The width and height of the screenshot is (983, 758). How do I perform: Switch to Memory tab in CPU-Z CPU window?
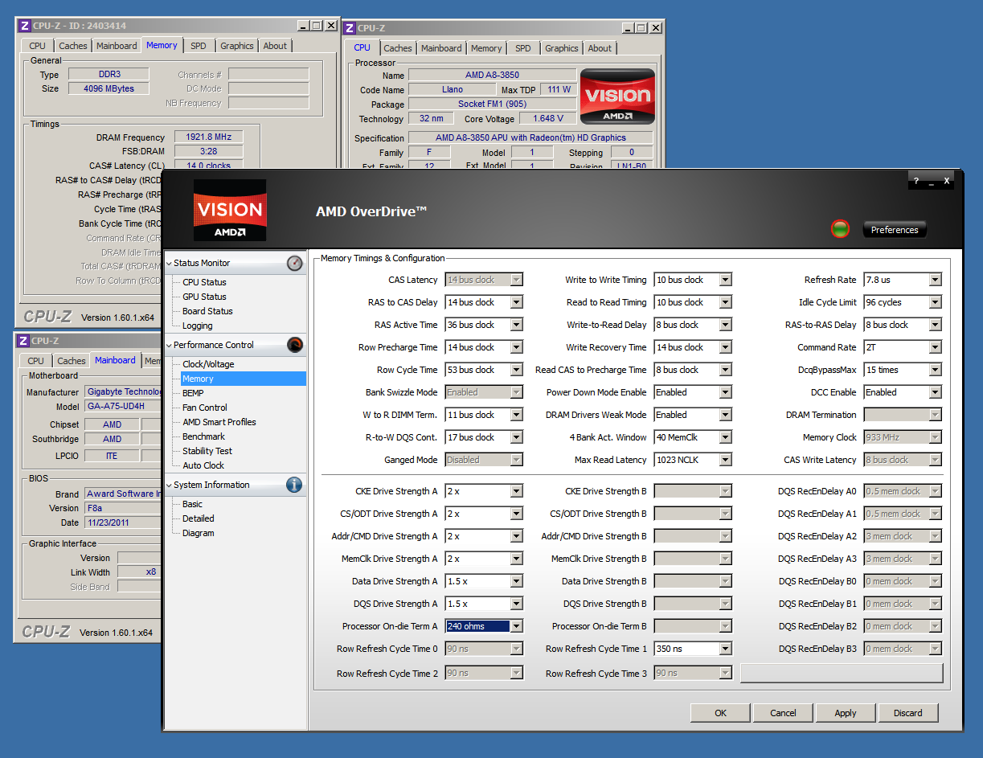tap(486, 48)
